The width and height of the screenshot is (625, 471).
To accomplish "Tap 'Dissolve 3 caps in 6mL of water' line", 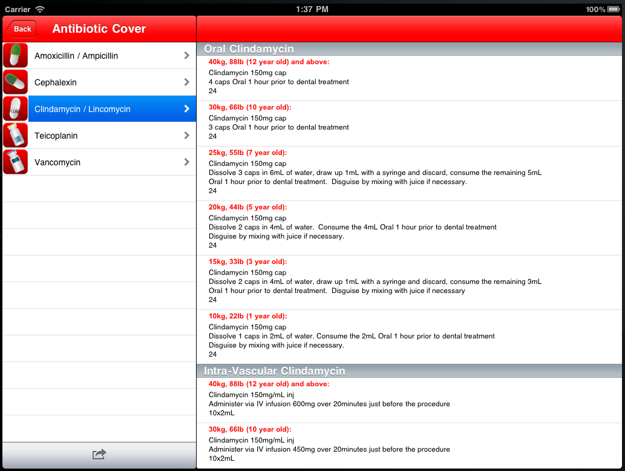I will pos(375,173).
